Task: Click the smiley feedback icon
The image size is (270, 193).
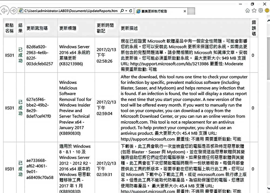Action: tap(267, 11)
